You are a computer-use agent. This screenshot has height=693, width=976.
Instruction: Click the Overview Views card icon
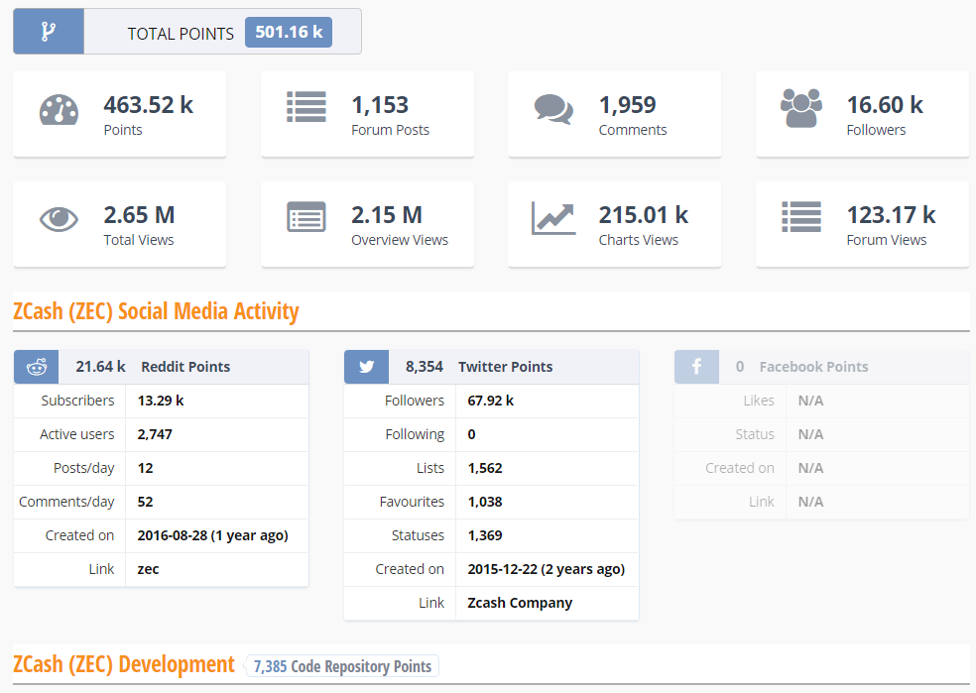[306, 217]
